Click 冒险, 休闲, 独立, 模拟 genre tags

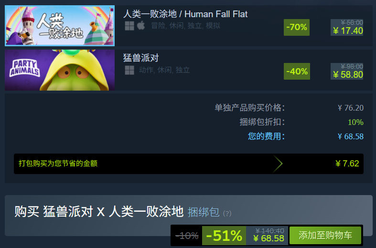pyautogui.click(x=185, y=26)
